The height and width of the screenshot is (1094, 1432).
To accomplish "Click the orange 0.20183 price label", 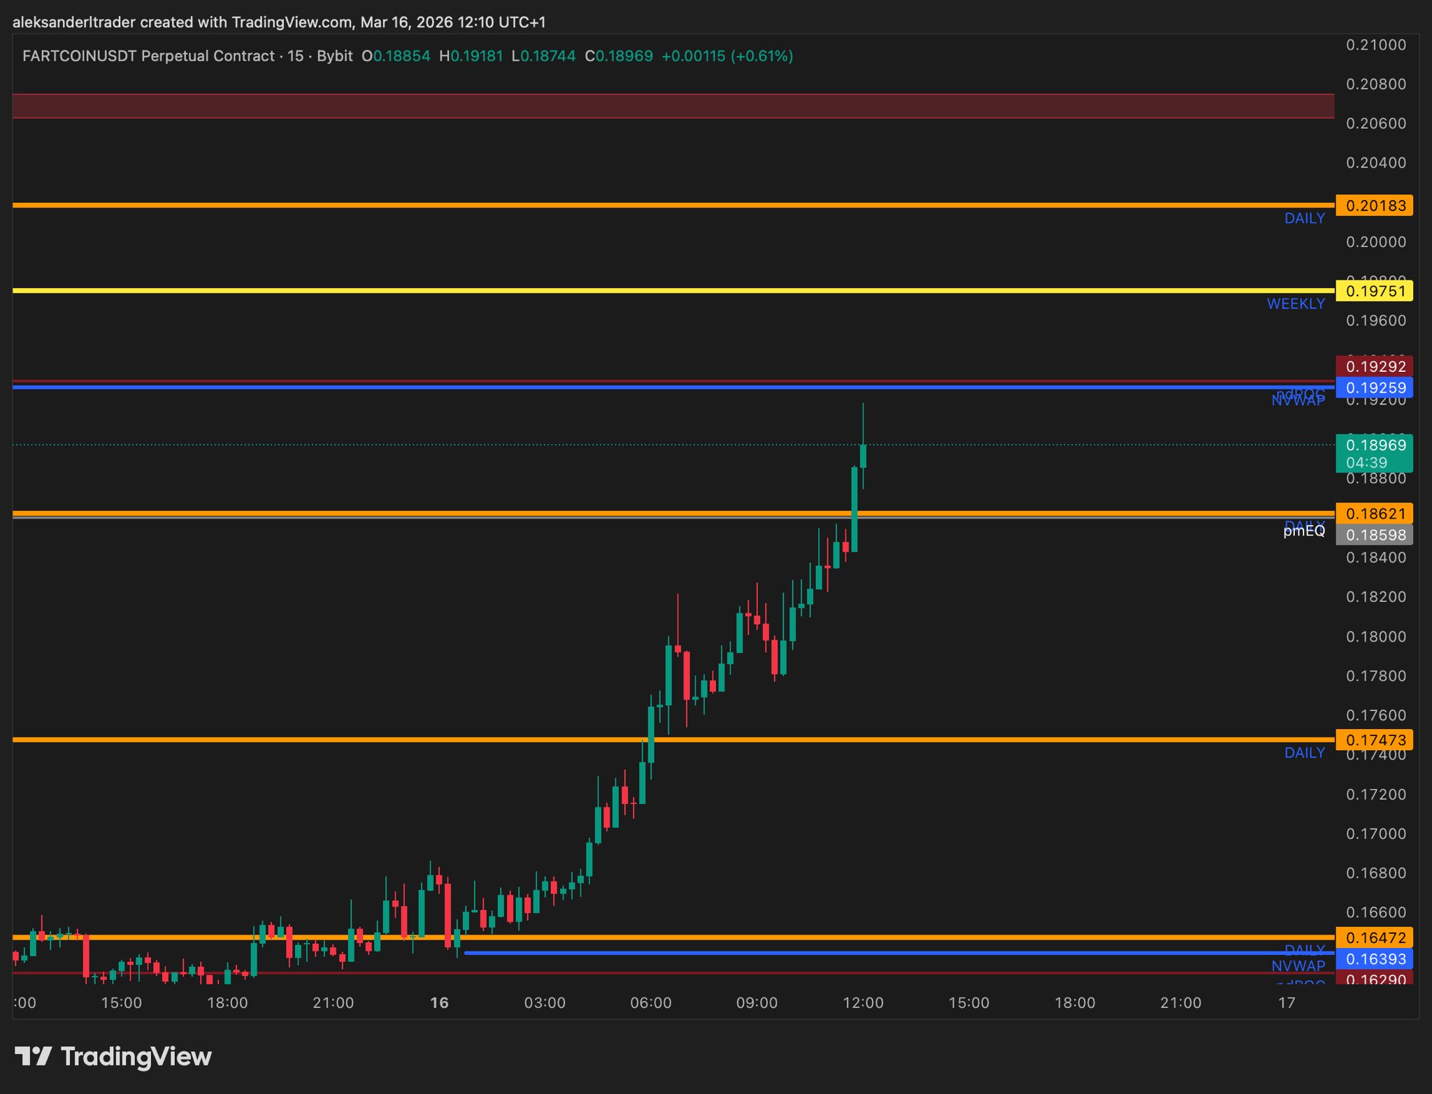I will point(1374,206).
